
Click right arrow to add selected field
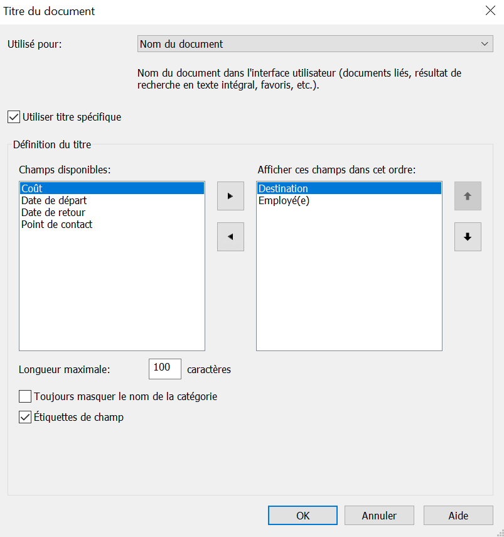[230, 196]
